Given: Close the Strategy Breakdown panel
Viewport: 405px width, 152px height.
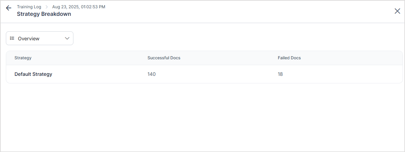Looking at the screenshot, I should click(397, 11).
